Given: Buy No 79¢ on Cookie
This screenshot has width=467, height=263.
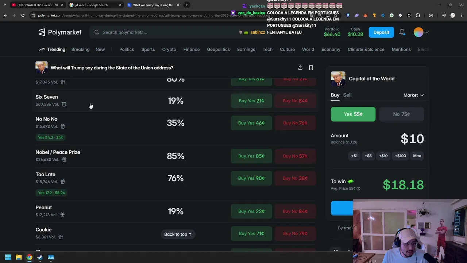Looking at the screenshot, I should point(295,233).
